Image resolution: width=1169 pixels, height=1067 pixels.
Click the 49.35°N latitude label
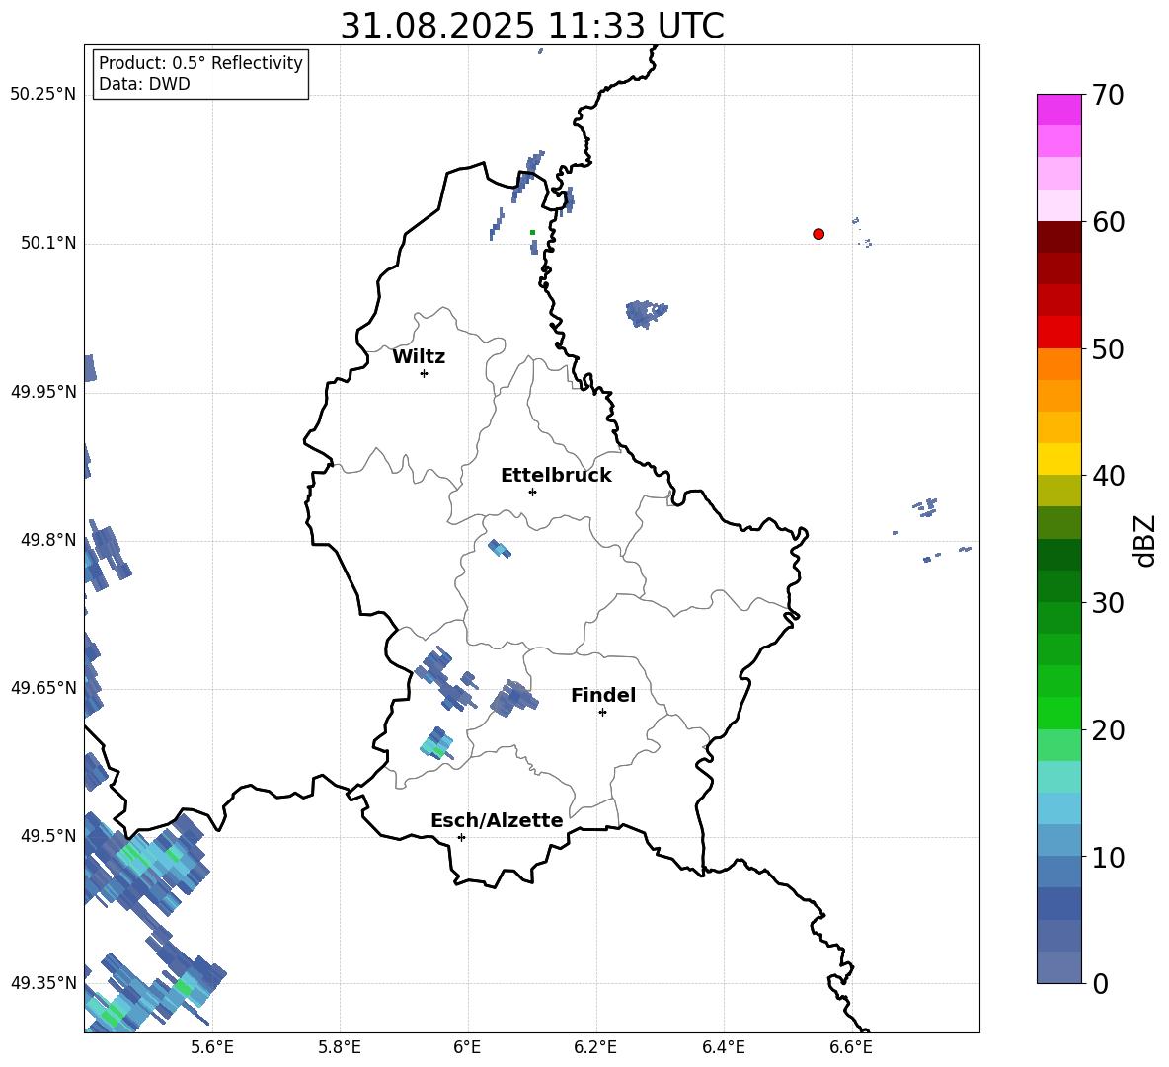tap(43, 983)
